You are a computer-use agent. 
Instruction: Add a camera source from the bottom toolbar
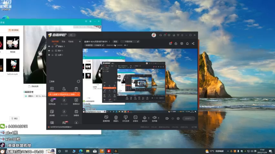pyautogui.click(x=116, y=118)
